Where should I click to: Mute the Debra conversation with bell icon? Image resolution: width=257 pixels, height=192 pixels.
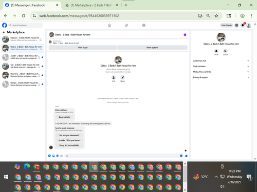(x=216, y=51)
